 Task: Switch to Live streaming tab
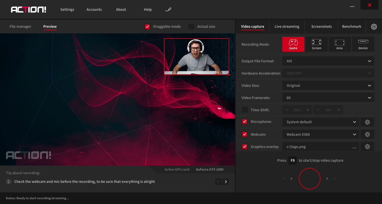[x=287, y=27]
